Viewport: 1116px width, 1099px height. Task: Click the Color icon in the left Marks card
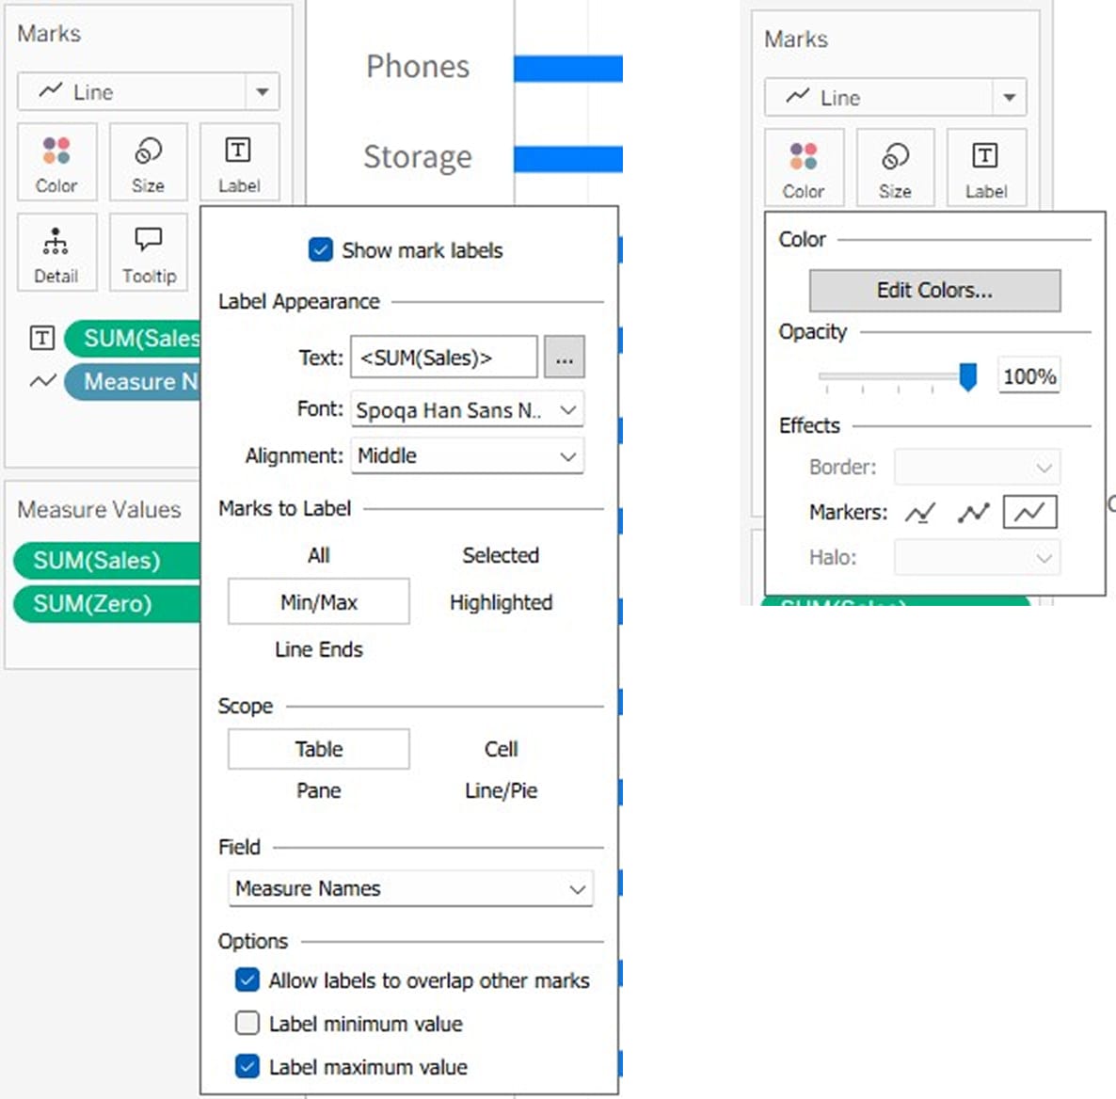tap(56, 162)
